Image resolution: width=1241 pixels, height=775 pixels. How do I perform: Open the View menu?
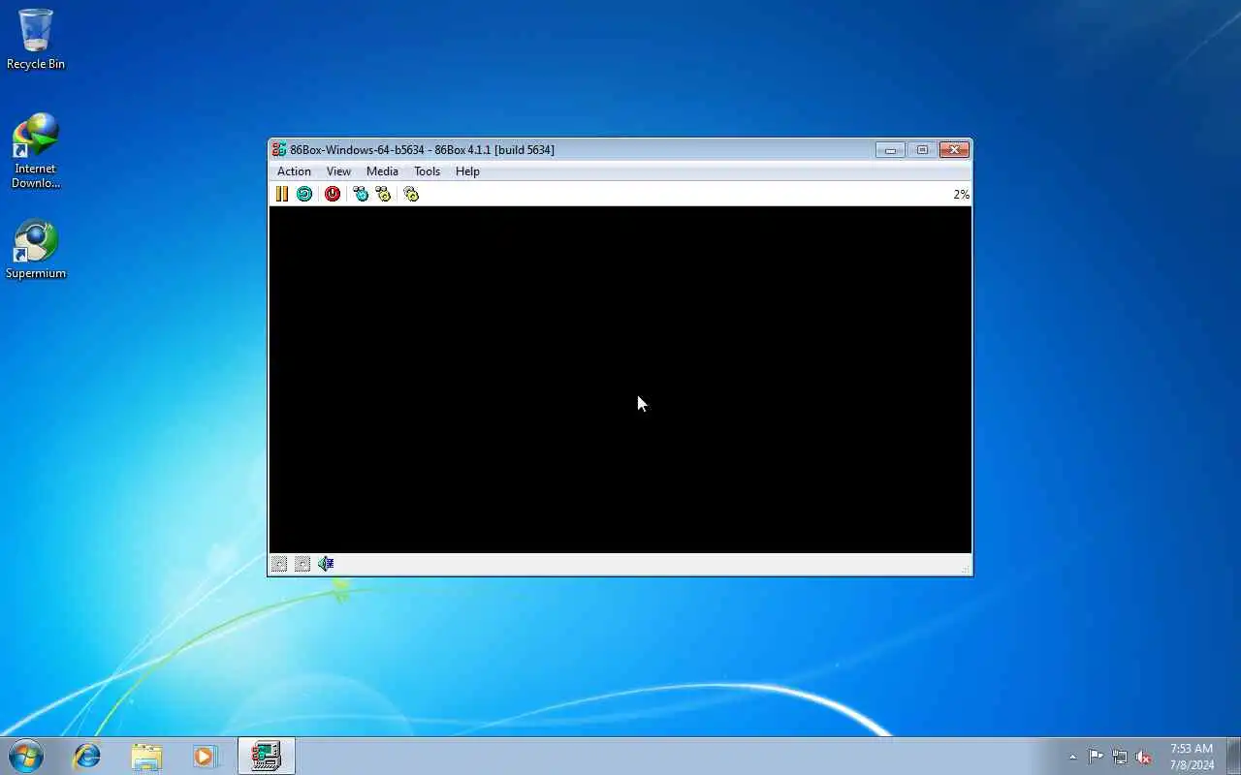point(338,171)
